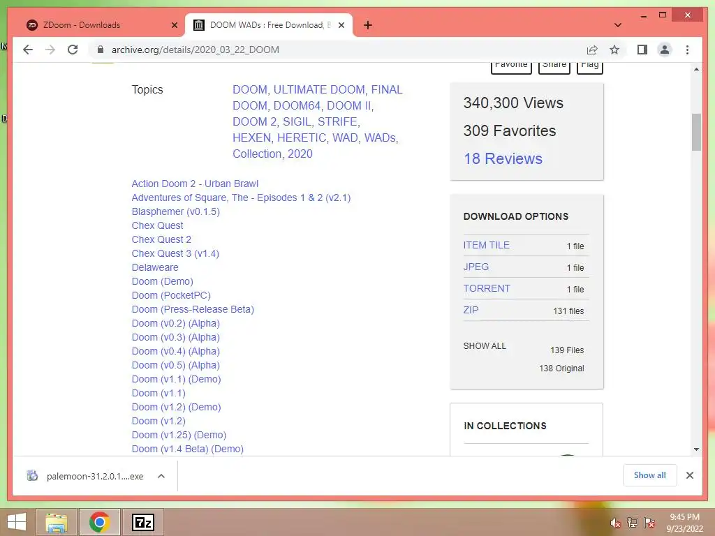Click the page vertical scrollbar thumb

pyautogui.click(x=696, y=132)
